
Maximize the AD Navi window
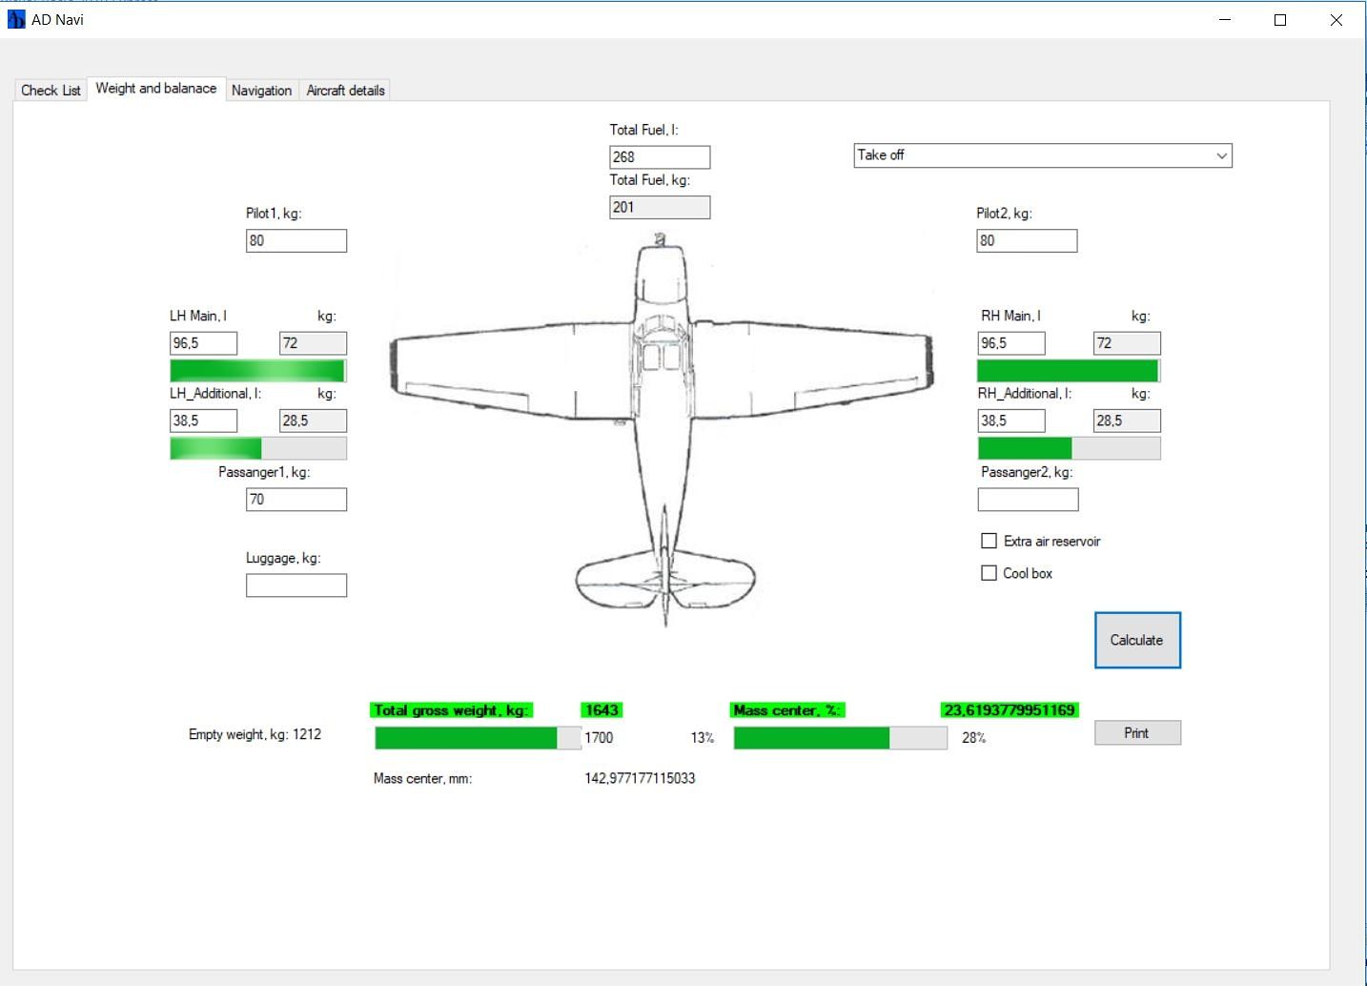coord(1280,20)
